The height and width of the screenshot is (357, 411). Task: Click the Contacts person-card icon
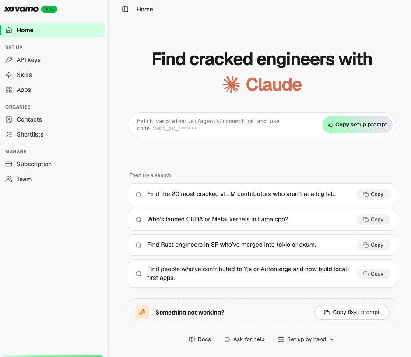[9, 119]
